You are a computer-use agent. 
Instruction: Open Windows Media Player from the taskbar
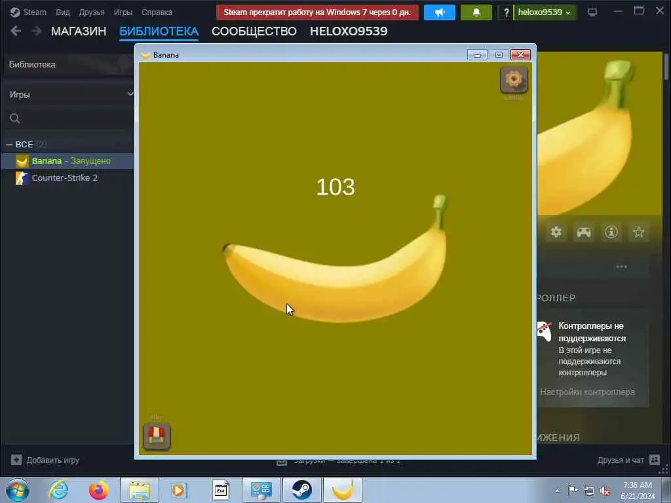pos(179,490)
